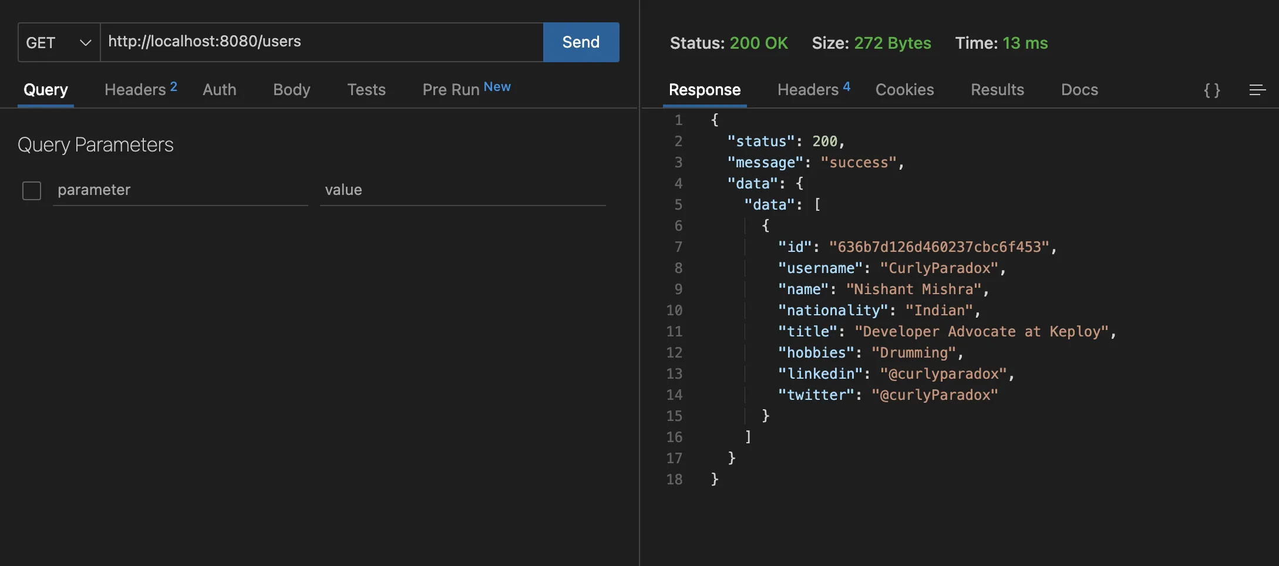This screenshot has width=1279, height=566.
Task: View the Cookies tab
Action: (905, 90)
